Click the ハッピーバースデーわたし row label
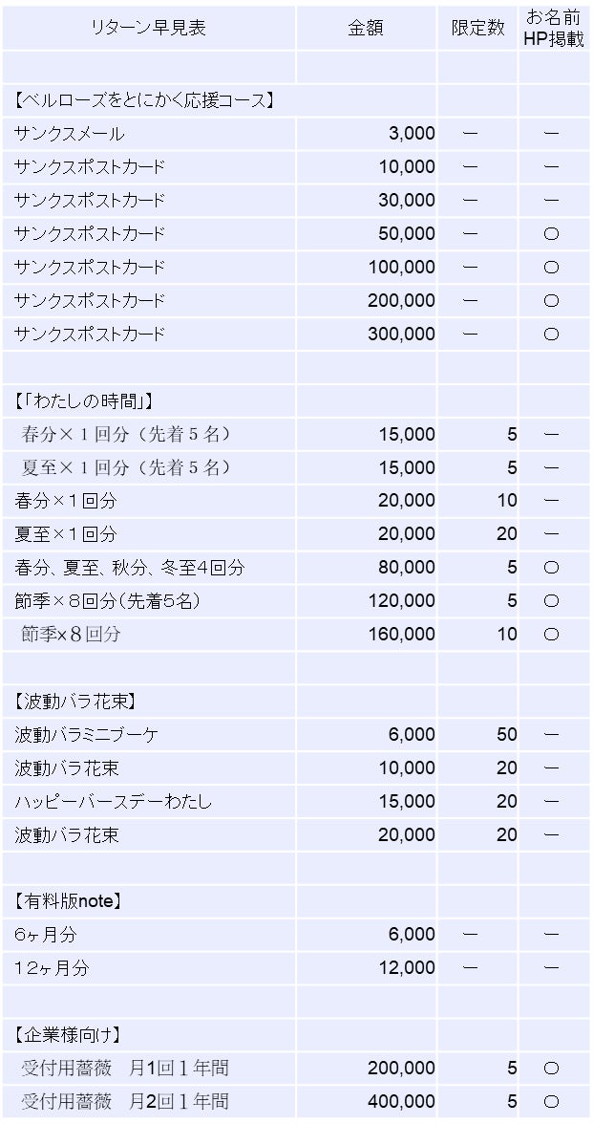This screenshot has width=593, height=1124. [x=113, y=802]
